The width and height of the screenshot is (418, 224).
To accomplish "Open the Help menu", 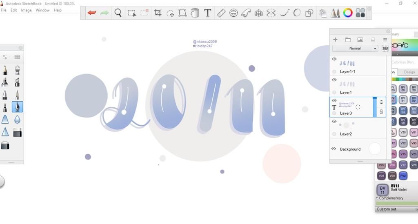I will pos(58,10).
